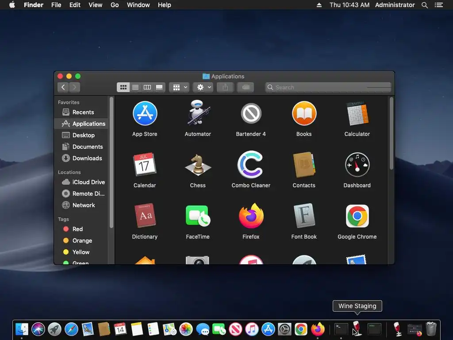Open App Store in the Applications folder
This screenshot has height=340, width=453.
point(145,113)
